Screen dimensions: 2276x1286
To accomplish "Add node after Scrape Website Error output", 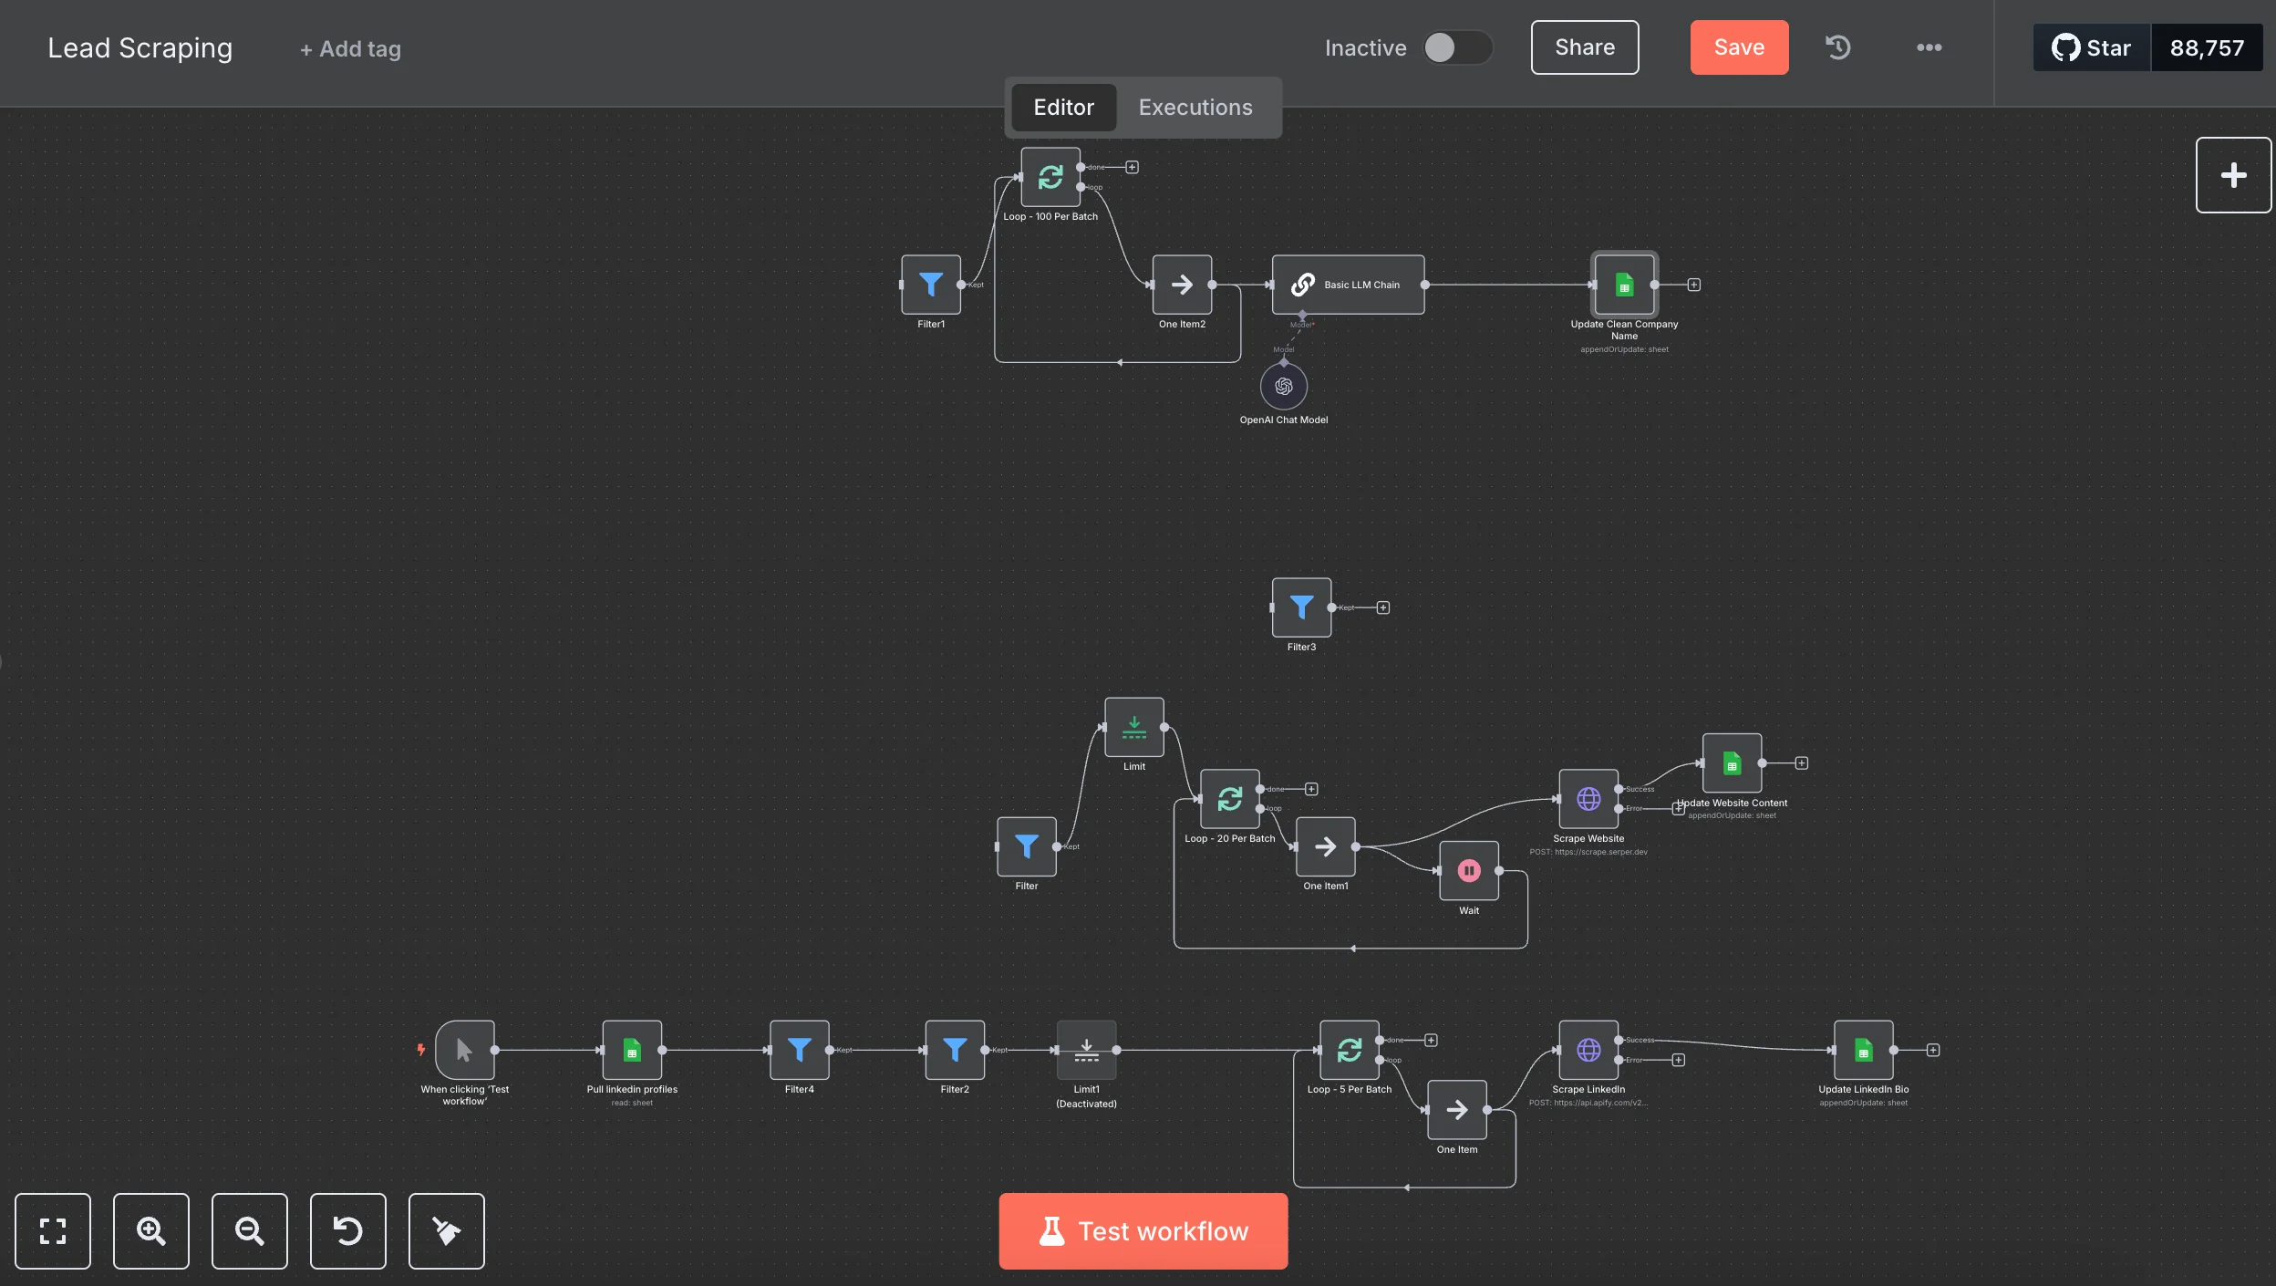I will 1677,809.
